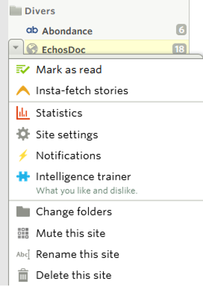The image size is (203, 286).
Task: Click the gray folder icon for Change folders
Action: tap(23, 212)
